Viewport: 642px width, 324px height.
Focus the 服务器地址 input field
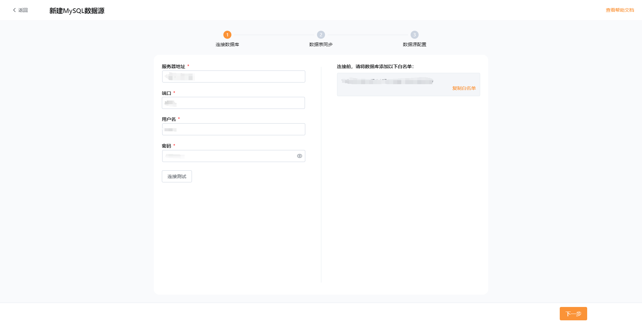click(x=233, y=76)
